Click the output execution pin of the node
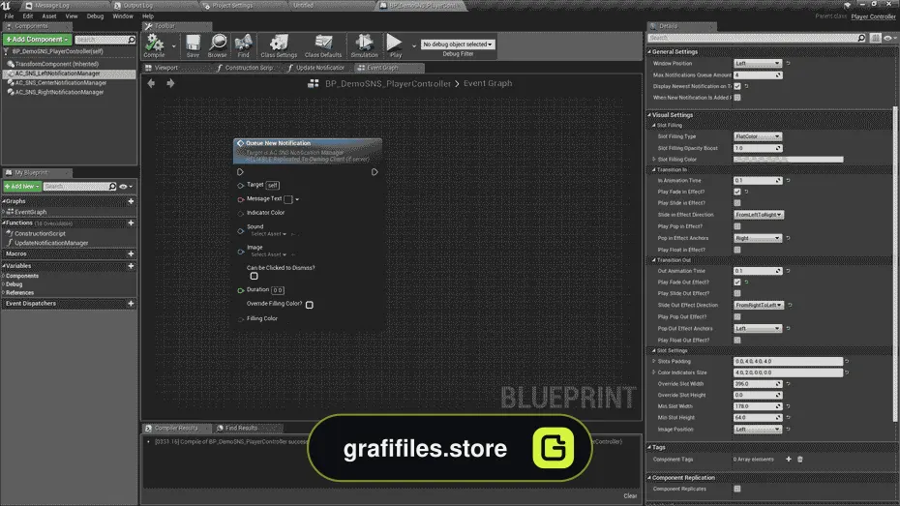900x506 pixels. point(375,171)
